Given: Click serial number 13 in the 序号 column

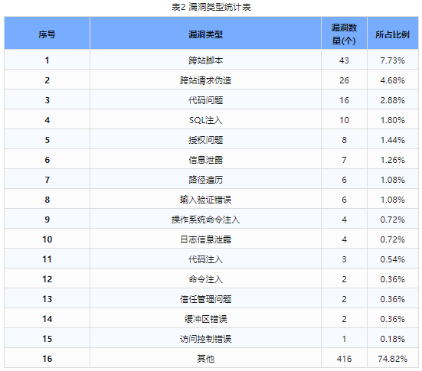Looking at the screenshot, I should 47,299.
